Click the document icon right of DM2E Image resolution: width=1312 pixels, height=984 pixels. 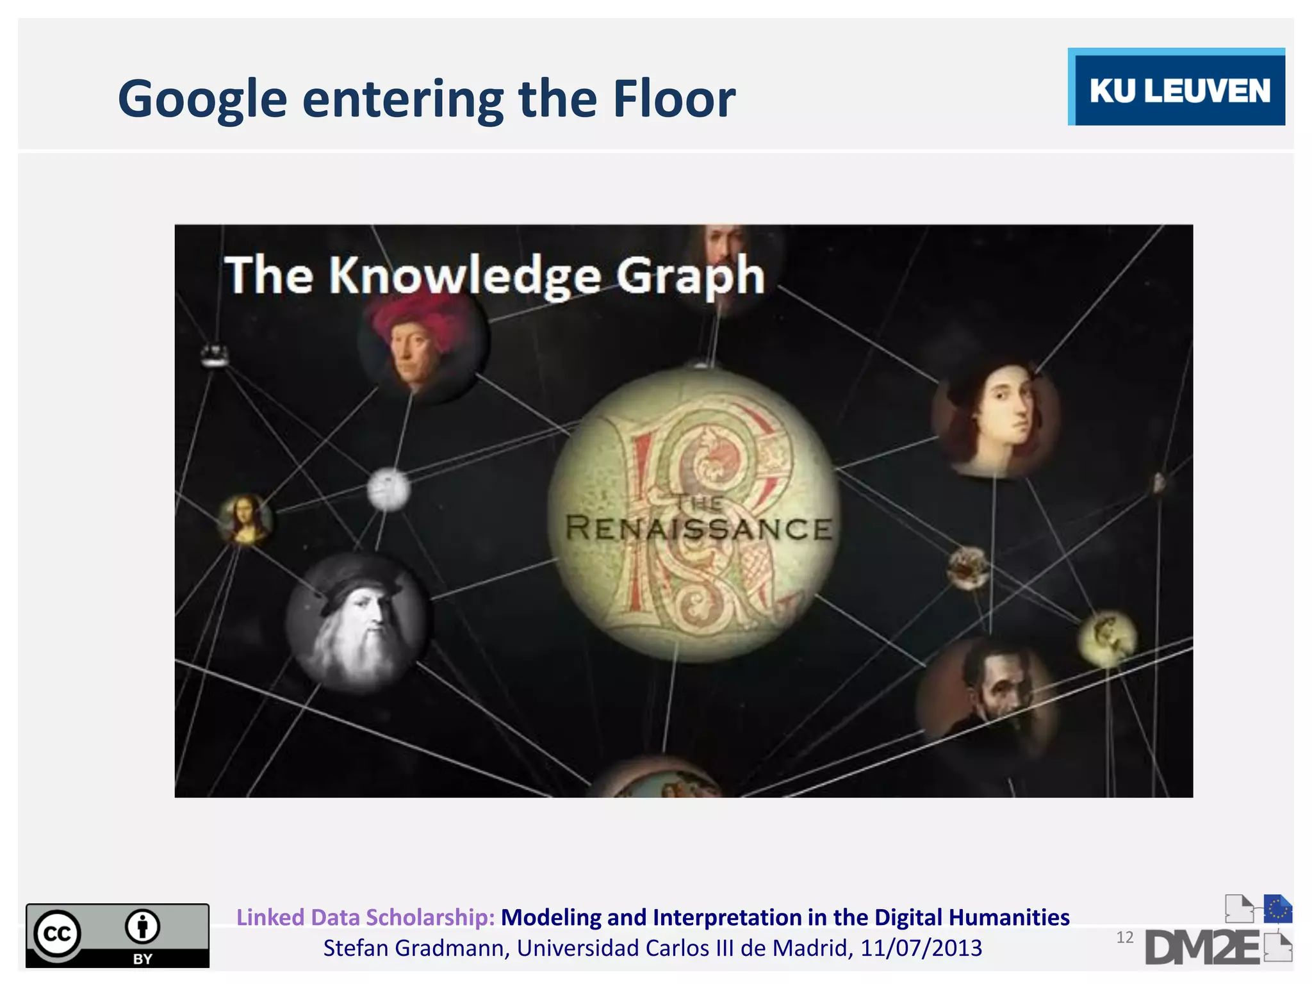[x=1278, y=947]
